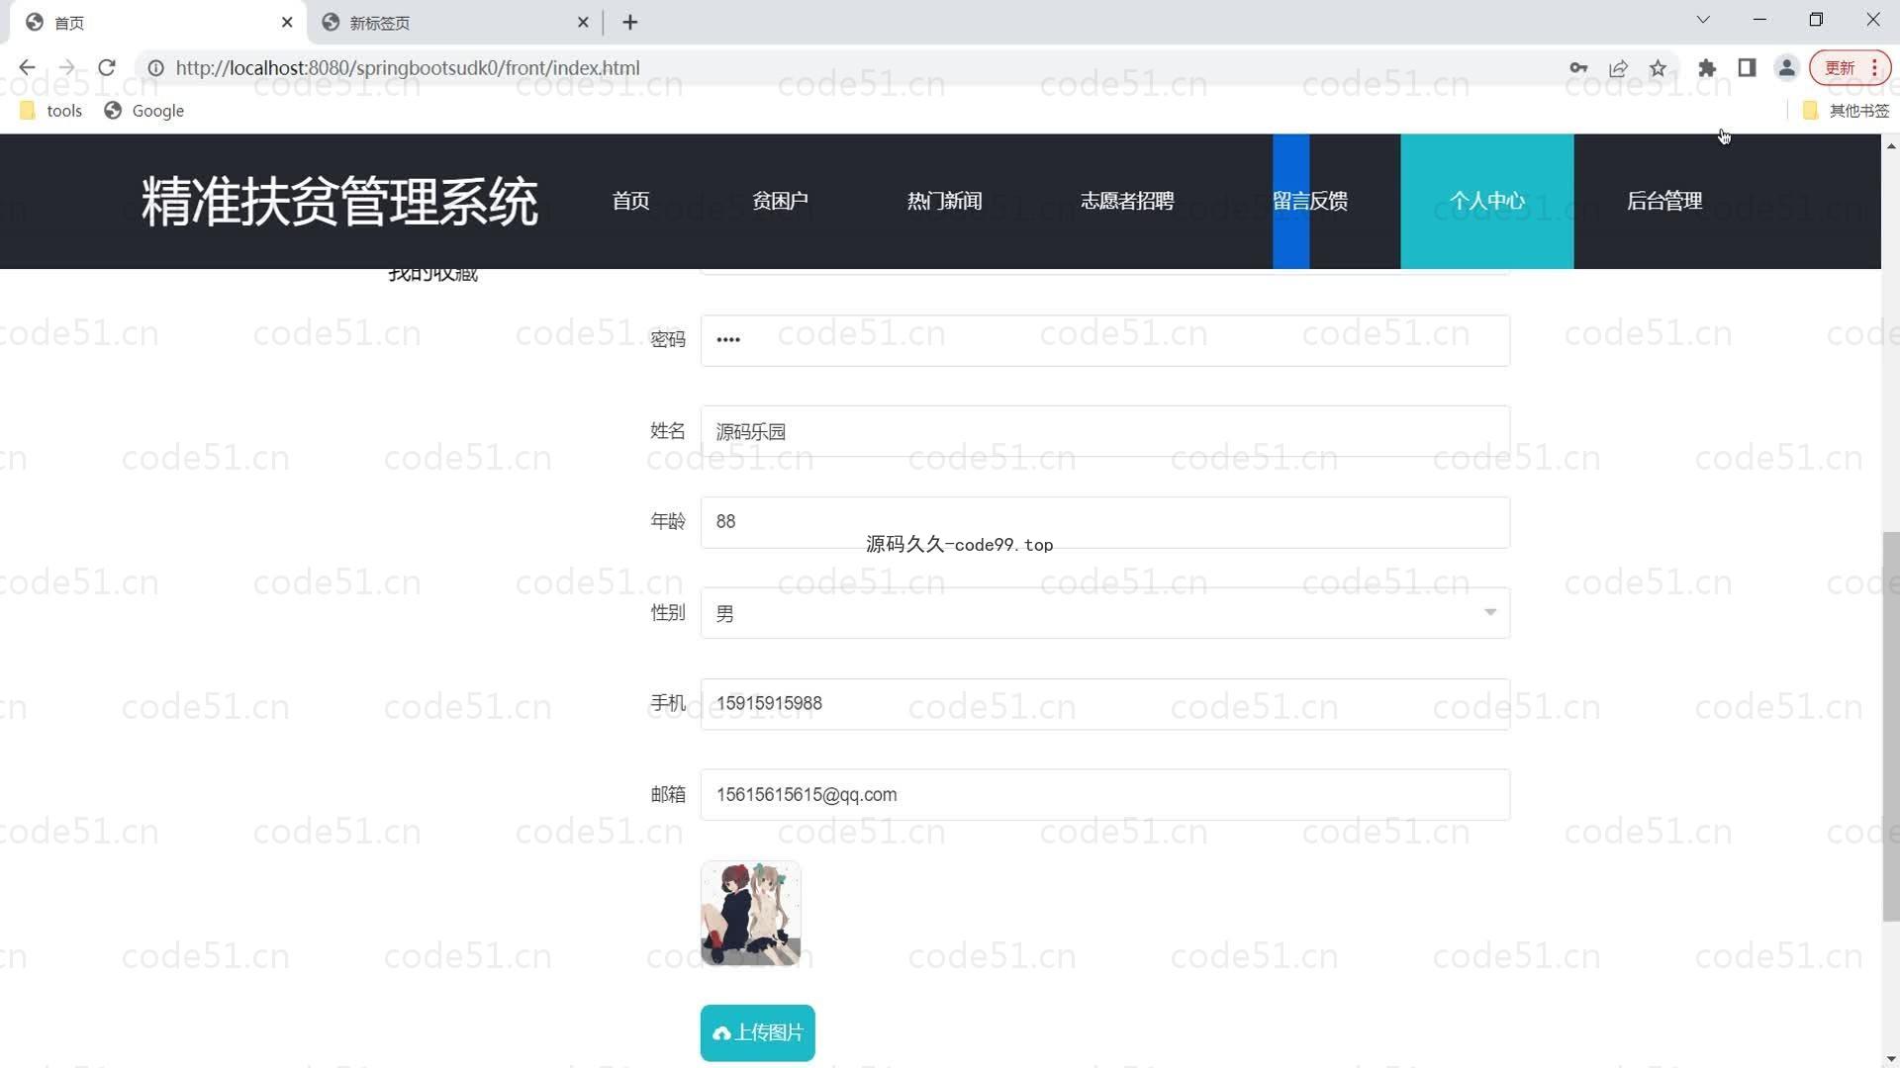Click the 上传图片 upload button
Viewport: 1900px width, 1068px height.
click(x=757, y=1032)
